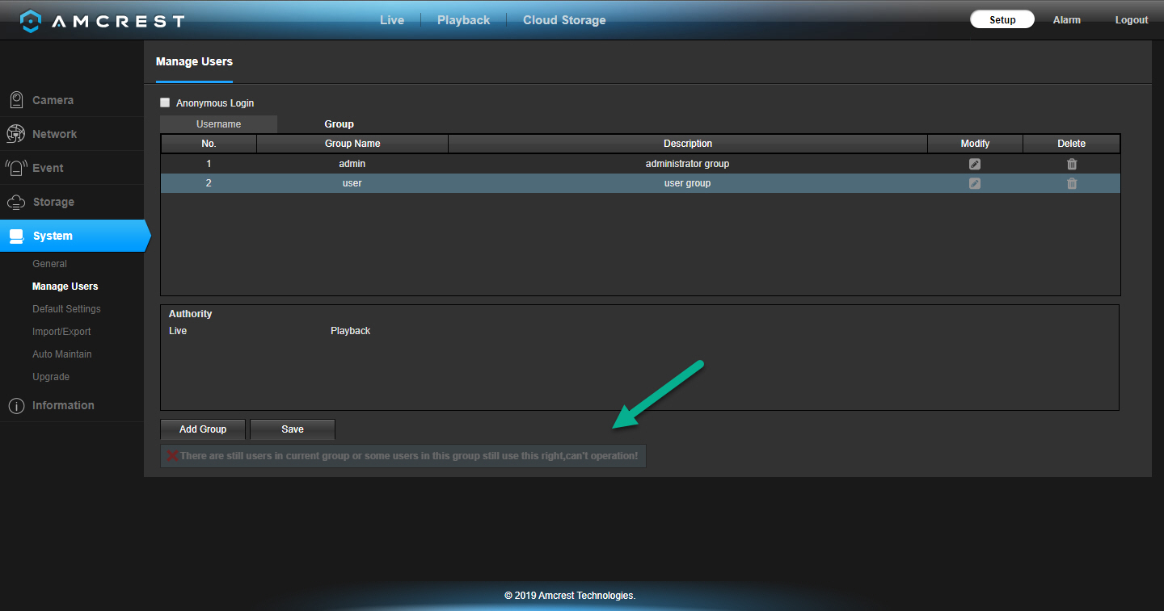Click the Amcrest logo icon
The height and width of the screenshot is (611, 1164).
31,21
